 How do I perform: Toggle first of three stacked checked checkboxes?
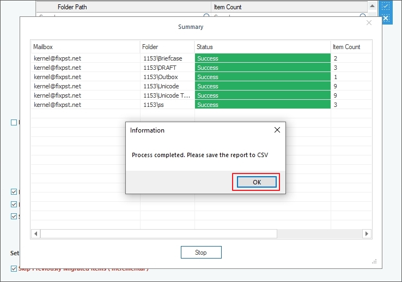[14, 191]
